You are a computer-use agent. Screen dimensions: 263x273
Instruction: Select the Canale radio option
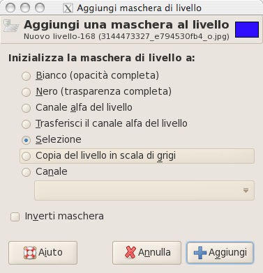[45, 172]
